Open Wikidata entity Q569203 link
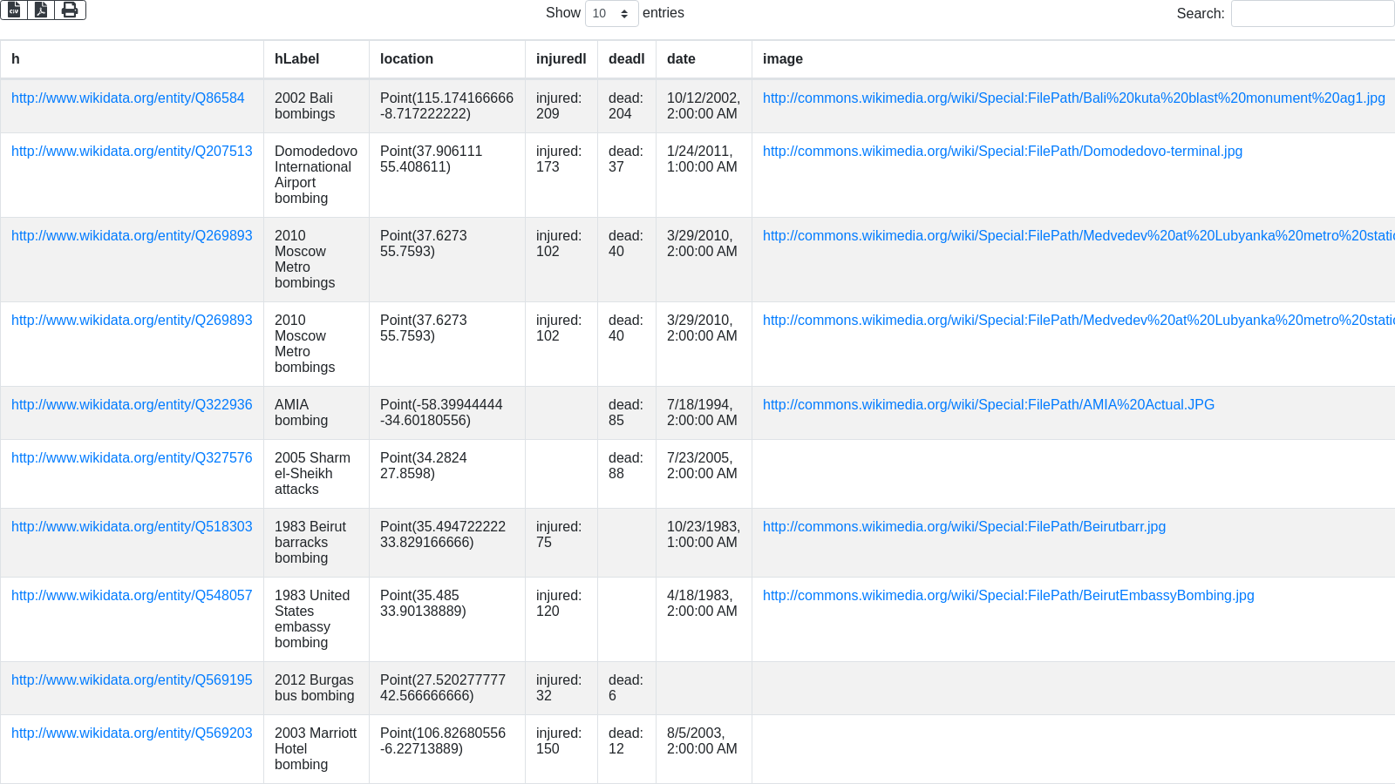Viewport: 1395px width, 784px height. 132,733
